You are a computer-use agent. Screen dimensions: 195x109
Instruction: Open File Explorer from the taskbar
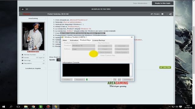point(26,107)
